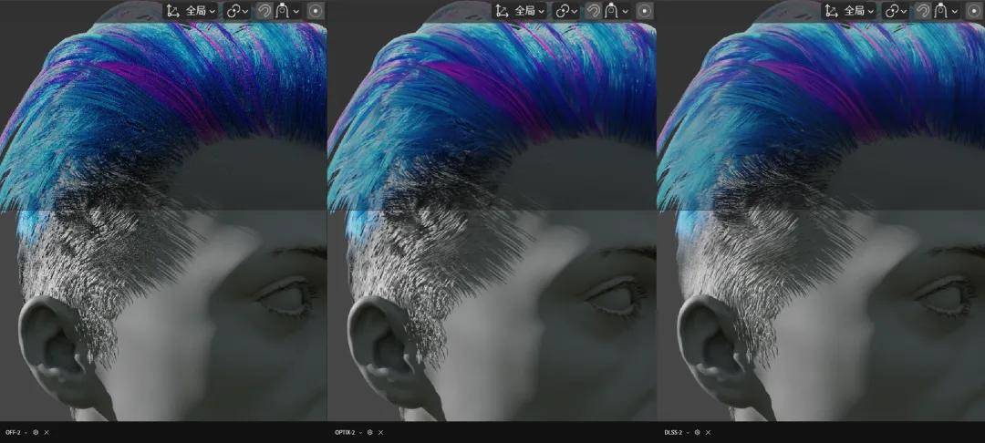Open pivot point menu in the OFF-2 viewport
Screen dimensions: 985x443
(237, 11)
